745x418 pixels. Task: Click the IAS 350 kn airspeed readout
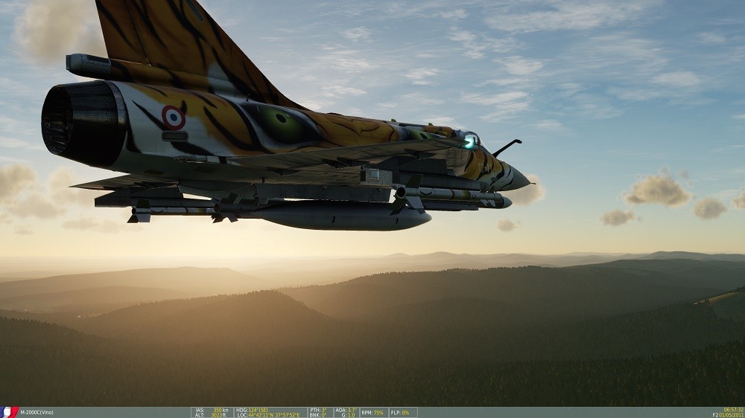pyautogui.click(x=212, y=410)
